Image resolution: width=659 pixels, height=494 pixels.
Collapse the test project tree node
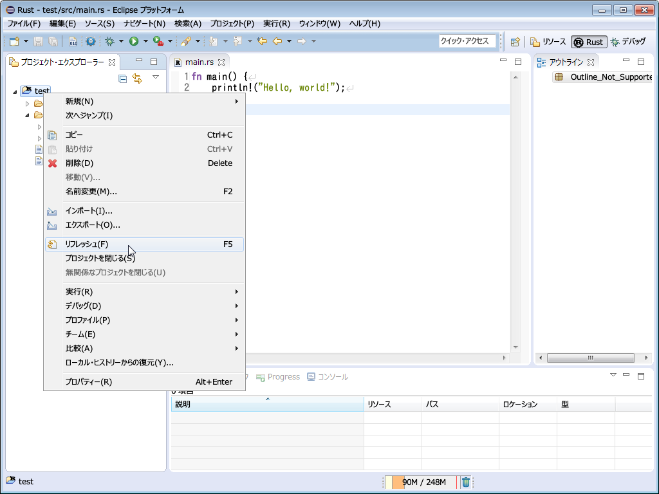[15, 91]
